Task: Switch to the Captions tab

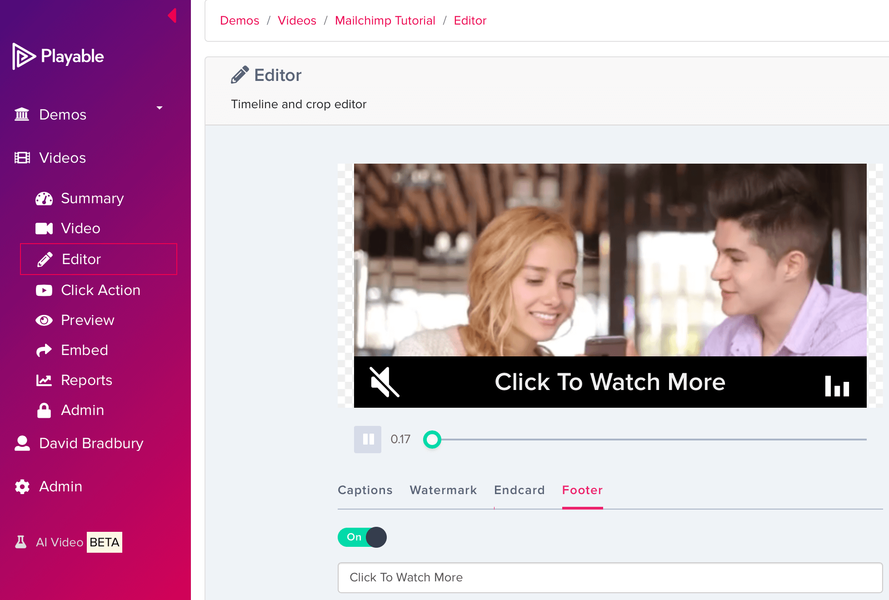Action: point(365,490)
